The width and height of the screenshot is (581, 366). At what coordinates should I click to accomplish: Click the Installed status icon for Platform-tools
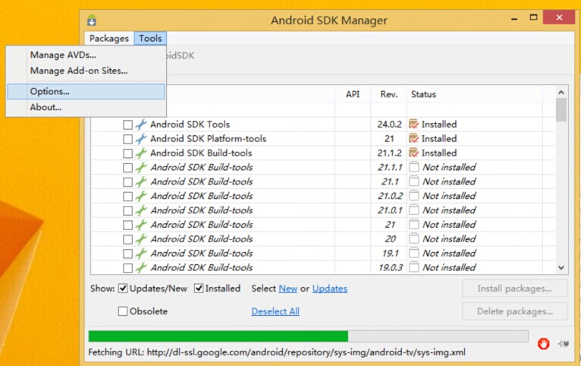413,139
